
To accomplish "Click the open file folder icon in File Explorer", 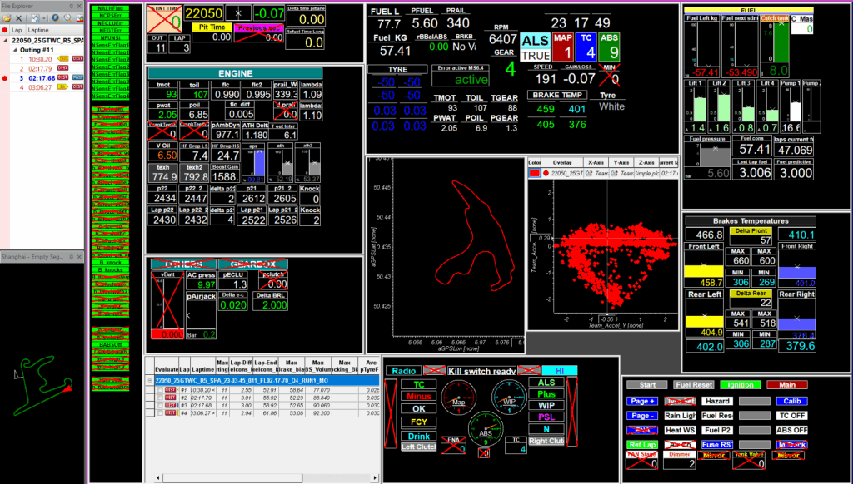I will pyautogui.click(x=5, y=16).
